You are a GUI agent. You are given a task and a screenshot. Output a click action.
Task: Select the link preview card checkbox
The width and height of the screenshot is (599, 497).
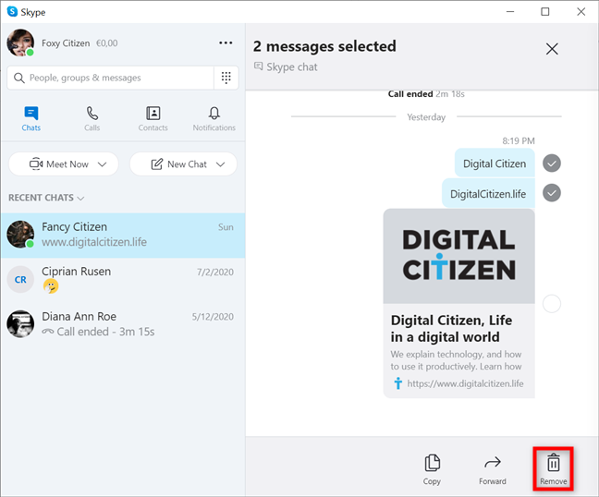tap(552, 304)
